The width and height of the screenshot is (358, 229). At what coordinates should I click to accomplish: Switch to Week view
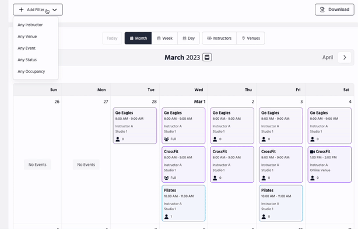(164, 38)
